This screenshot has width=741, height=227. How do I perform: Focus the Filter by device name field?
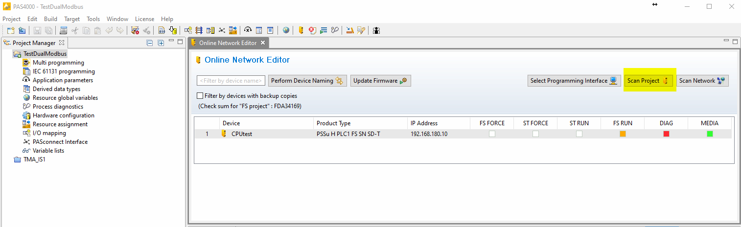pos(231,81)
